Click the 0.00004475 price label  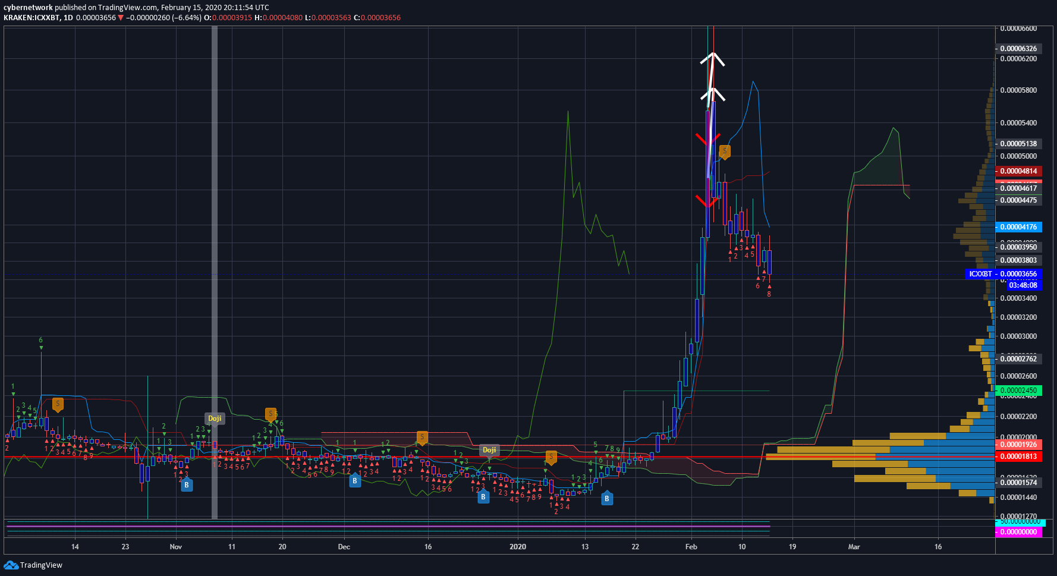click(x=1018, y=200)
